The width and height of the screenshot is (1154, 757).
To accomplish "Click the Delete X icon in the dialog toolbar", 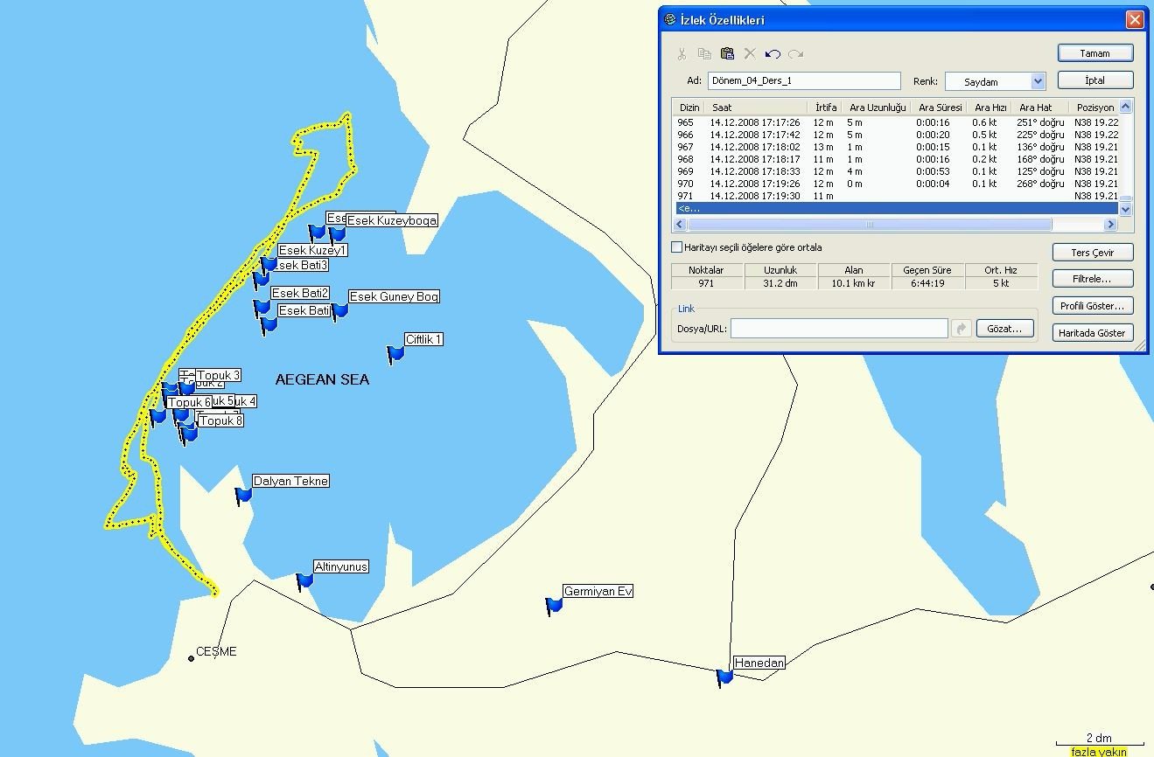I will pos(750,54).
